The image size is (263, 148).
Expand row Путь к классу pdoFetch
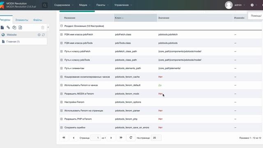61,51
